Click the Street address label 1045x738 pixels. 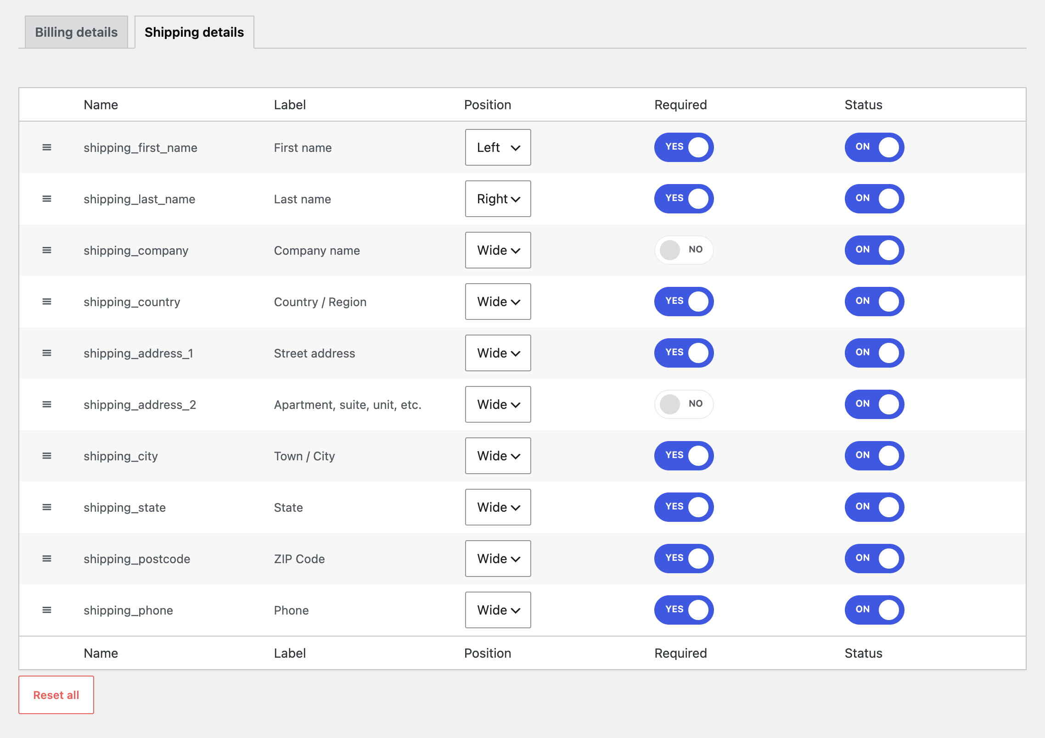point(315,353)
